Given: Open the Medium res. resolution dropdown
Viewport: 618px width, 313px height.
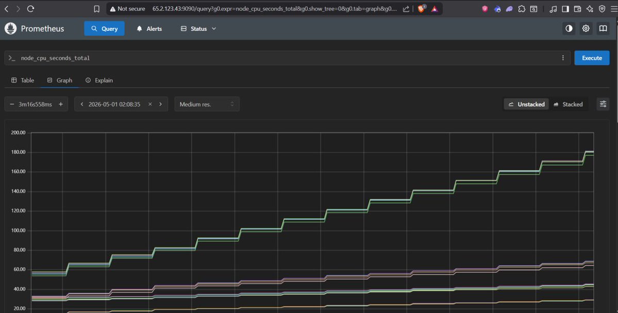Looking at the screenshot, I should pos(207,105).
